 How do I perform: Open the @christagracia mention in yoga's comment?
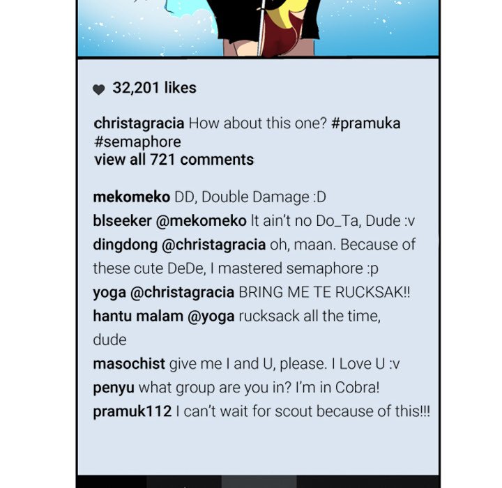(182, 293)
